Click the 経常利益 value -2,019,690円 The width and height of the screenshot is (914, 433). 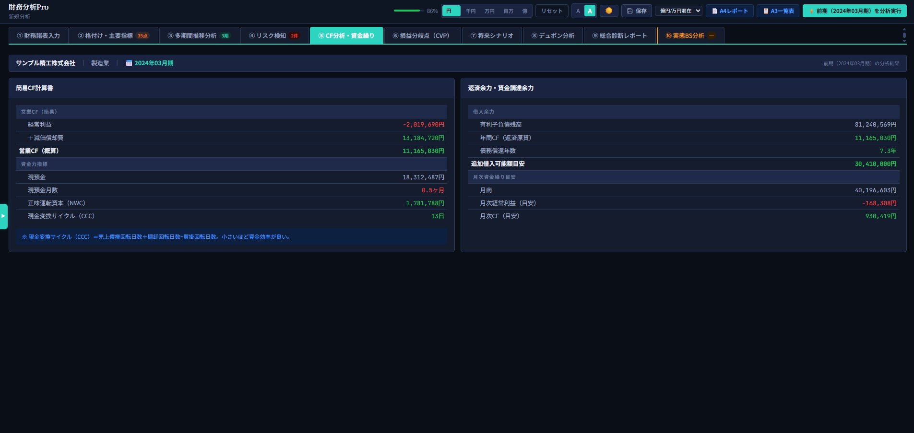click(424, 125)
